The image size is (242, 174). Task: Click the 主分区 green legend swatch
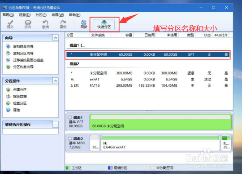pos(68,168)
